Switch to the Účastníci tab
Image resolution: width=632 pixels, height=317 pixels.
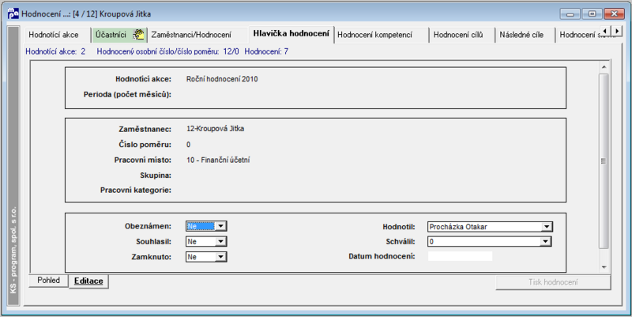click(x=119, y=35)
